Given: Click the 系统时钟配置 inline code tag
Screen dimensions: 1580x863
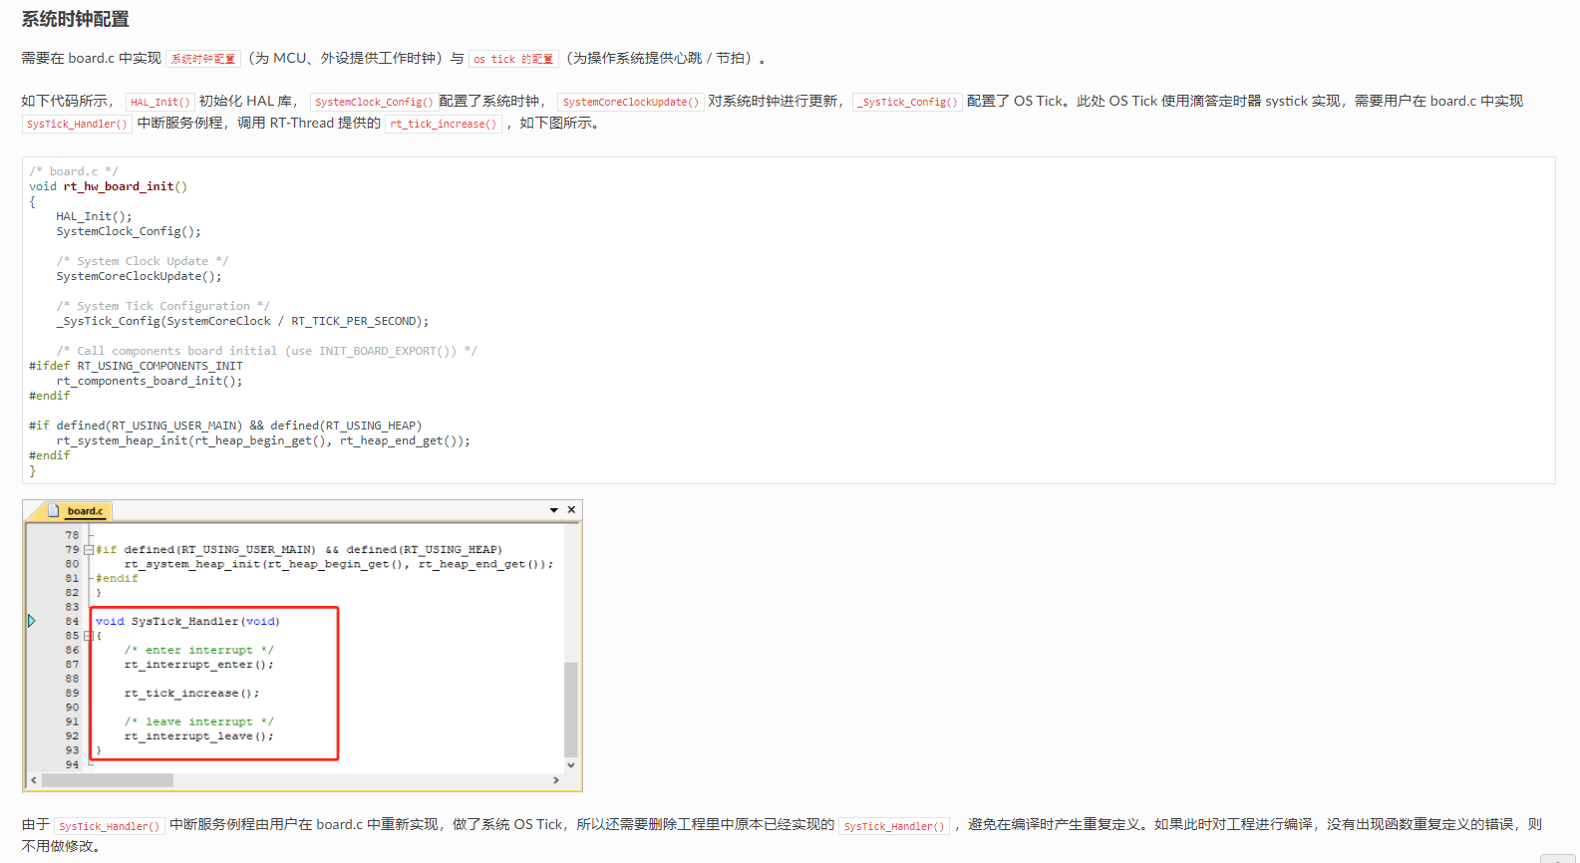Looking at the screenshot, I should click(x=203, y=59).
